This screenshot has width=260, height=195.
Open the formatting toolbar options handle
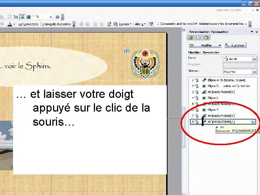tap(74, 24)
